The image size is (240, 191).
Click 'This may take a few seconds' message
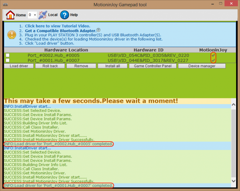tap(91, 101)
